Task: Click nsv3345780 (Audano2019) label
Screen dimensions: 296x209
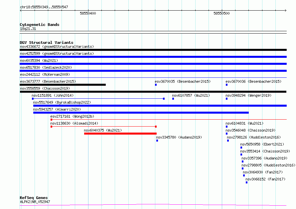Action: [x=179, y=137]
